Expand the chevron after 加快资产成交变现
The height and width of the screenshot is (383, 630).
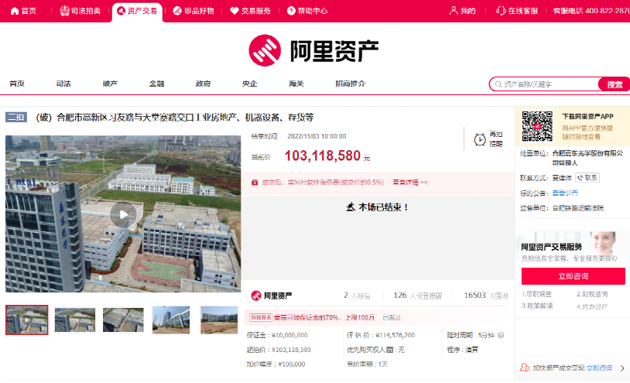[622, 368]
